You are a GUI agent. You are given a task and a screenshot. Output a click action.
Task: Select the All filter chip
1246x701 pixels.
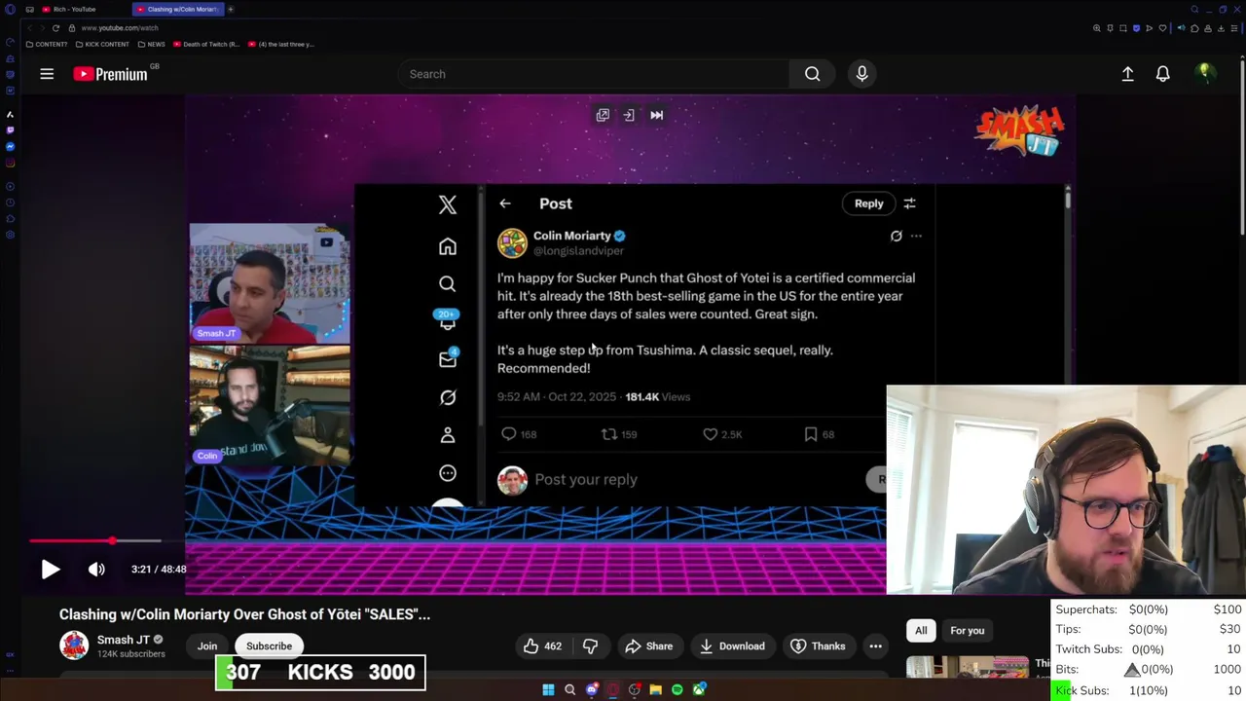coord(921,630)
